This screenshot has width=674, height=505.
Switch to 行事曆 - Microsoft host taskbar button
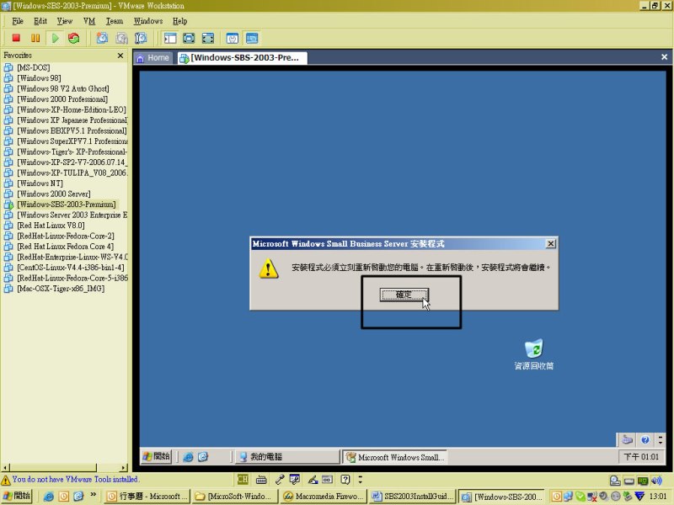click(147, 497)
